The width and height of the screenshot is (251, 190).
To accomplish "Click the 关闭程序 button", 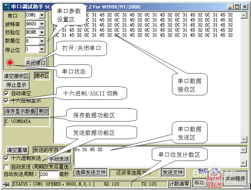I will [x=235, y=179].
